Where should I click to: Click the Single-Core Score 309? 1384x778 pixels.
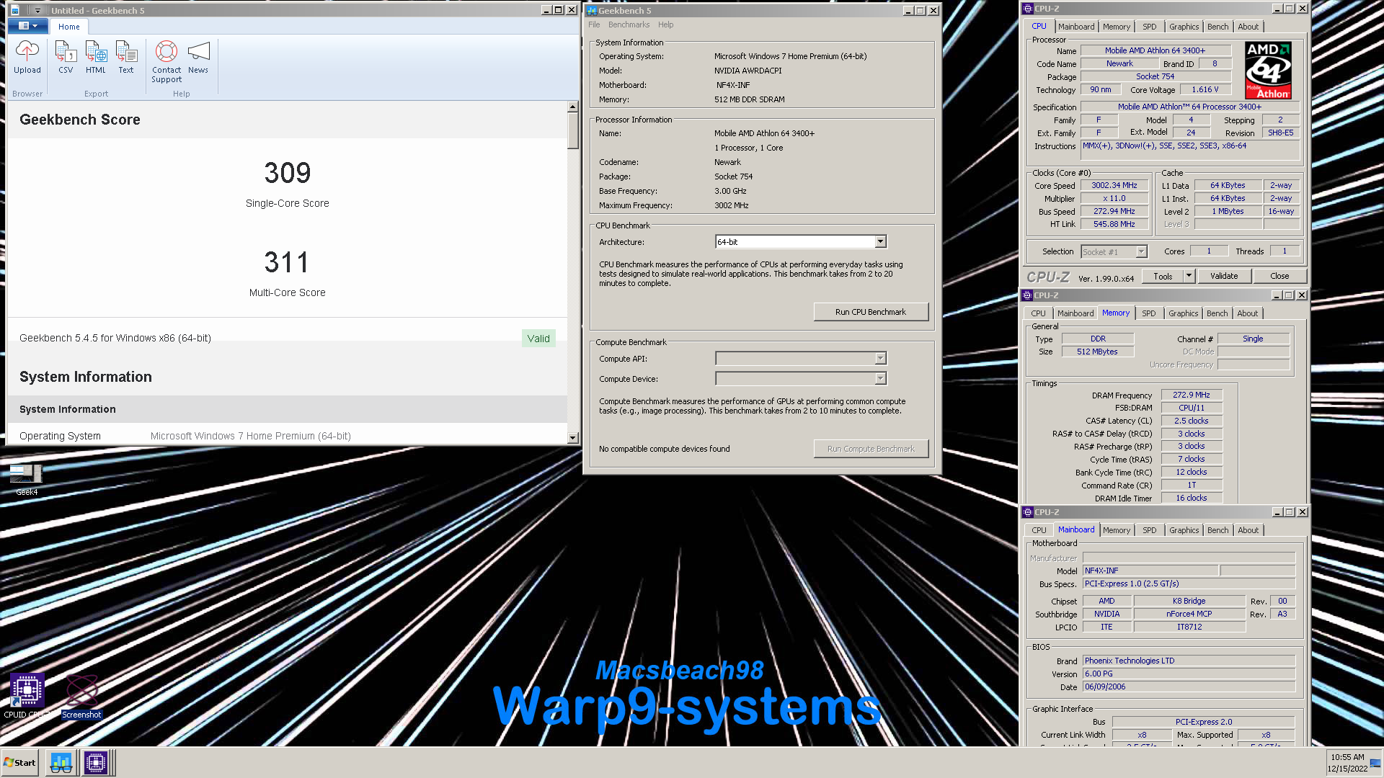coord(288,173)
